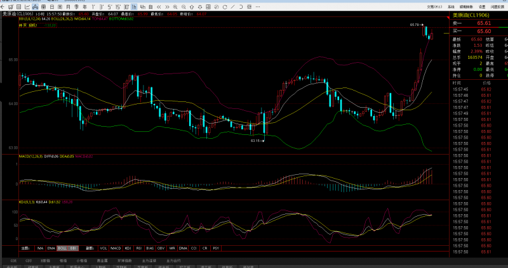The width and height of the screenshot is (508, 268).
Task: Open the shopping cart trade icon
Action: (x=11, y=7)
